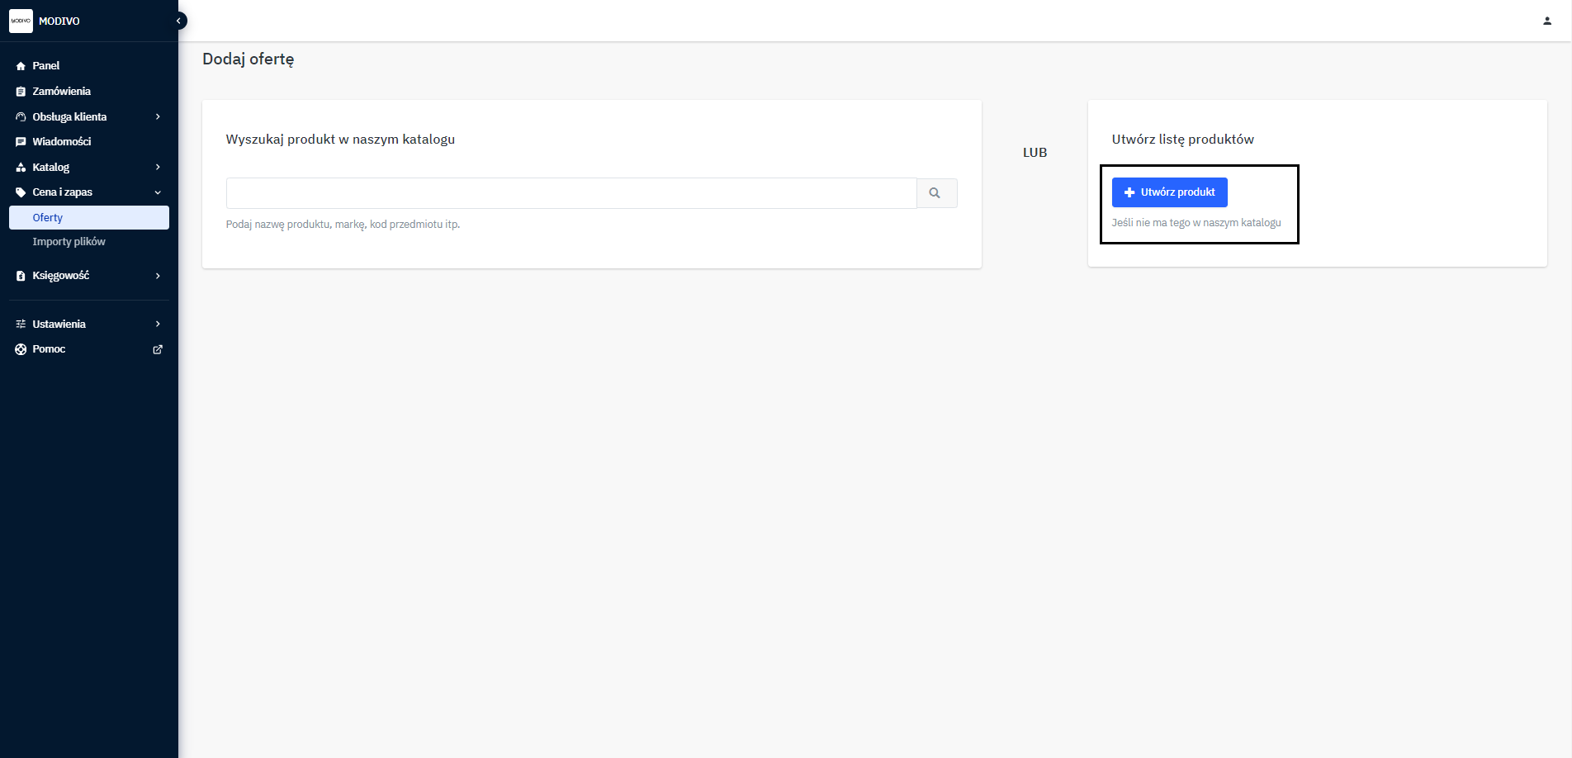Open the user account icon
1572x758 pixels.
pyautogui.click(x=1546, y=21)
